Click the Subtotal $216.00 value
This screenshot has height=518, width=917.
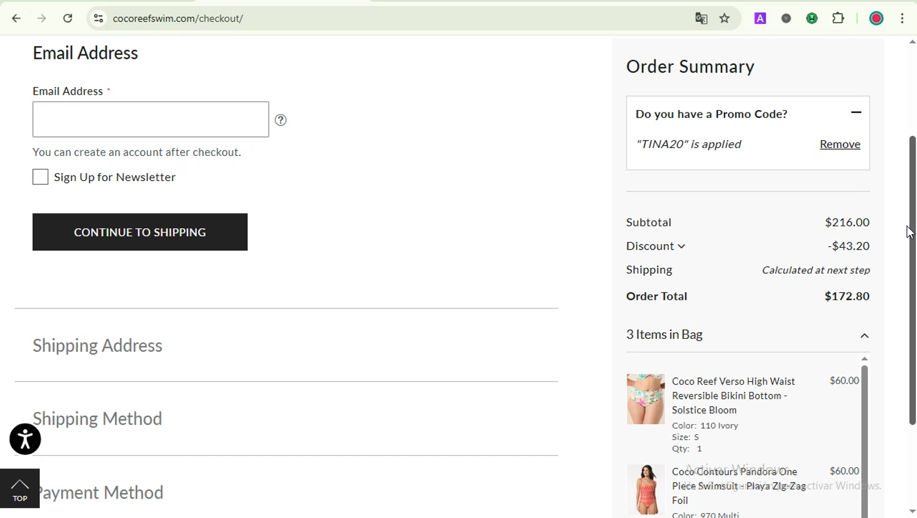point(847,222)
